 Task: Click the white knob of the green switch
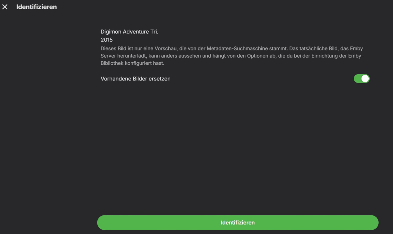coord(365,79)
